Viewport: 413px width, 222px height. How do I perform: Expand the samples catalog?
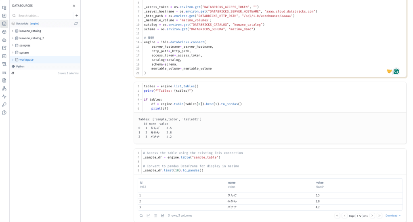(13, 45)
